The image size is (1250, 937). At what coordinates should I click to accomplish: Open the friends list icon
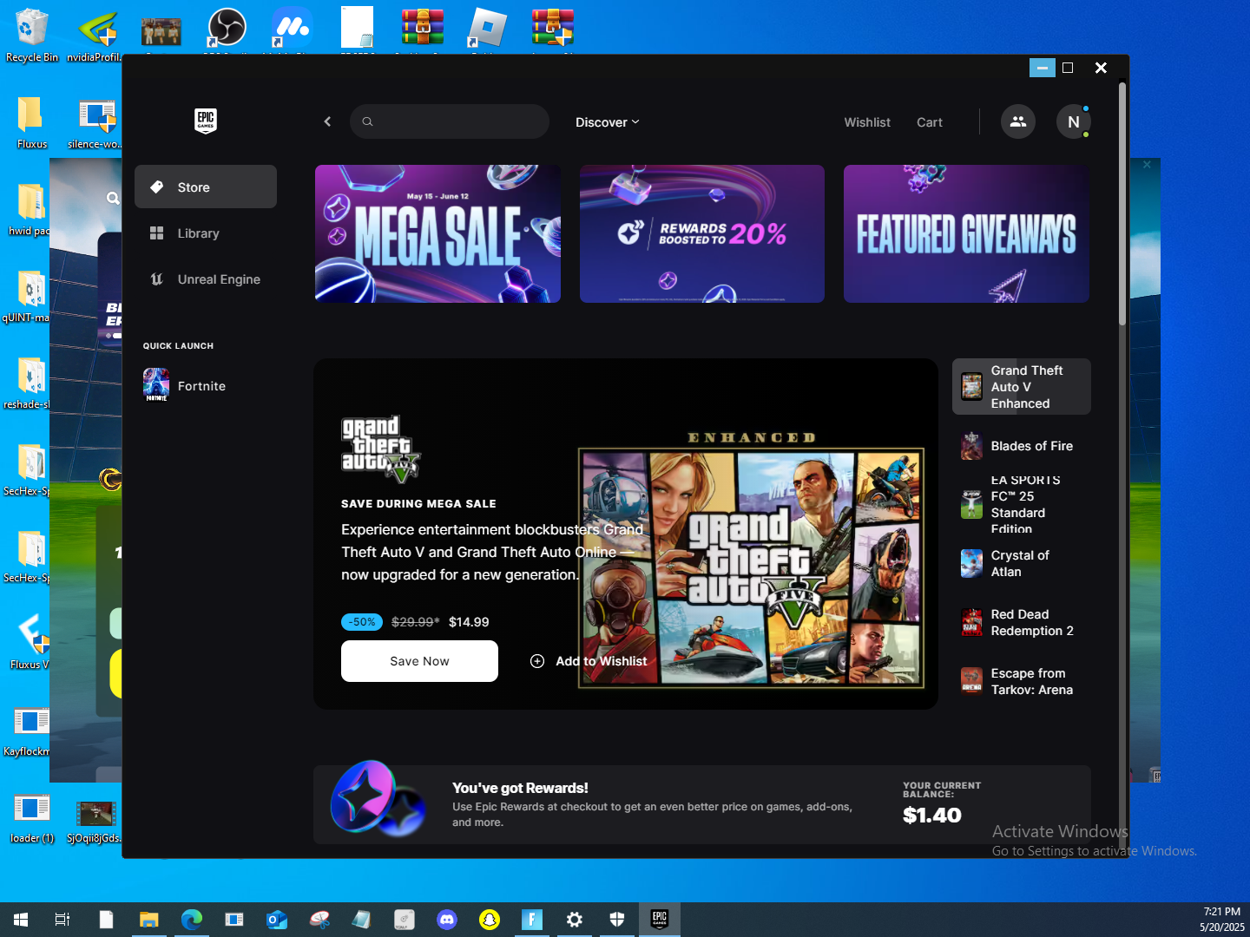pyautogui.click(x=1018, y=122)
